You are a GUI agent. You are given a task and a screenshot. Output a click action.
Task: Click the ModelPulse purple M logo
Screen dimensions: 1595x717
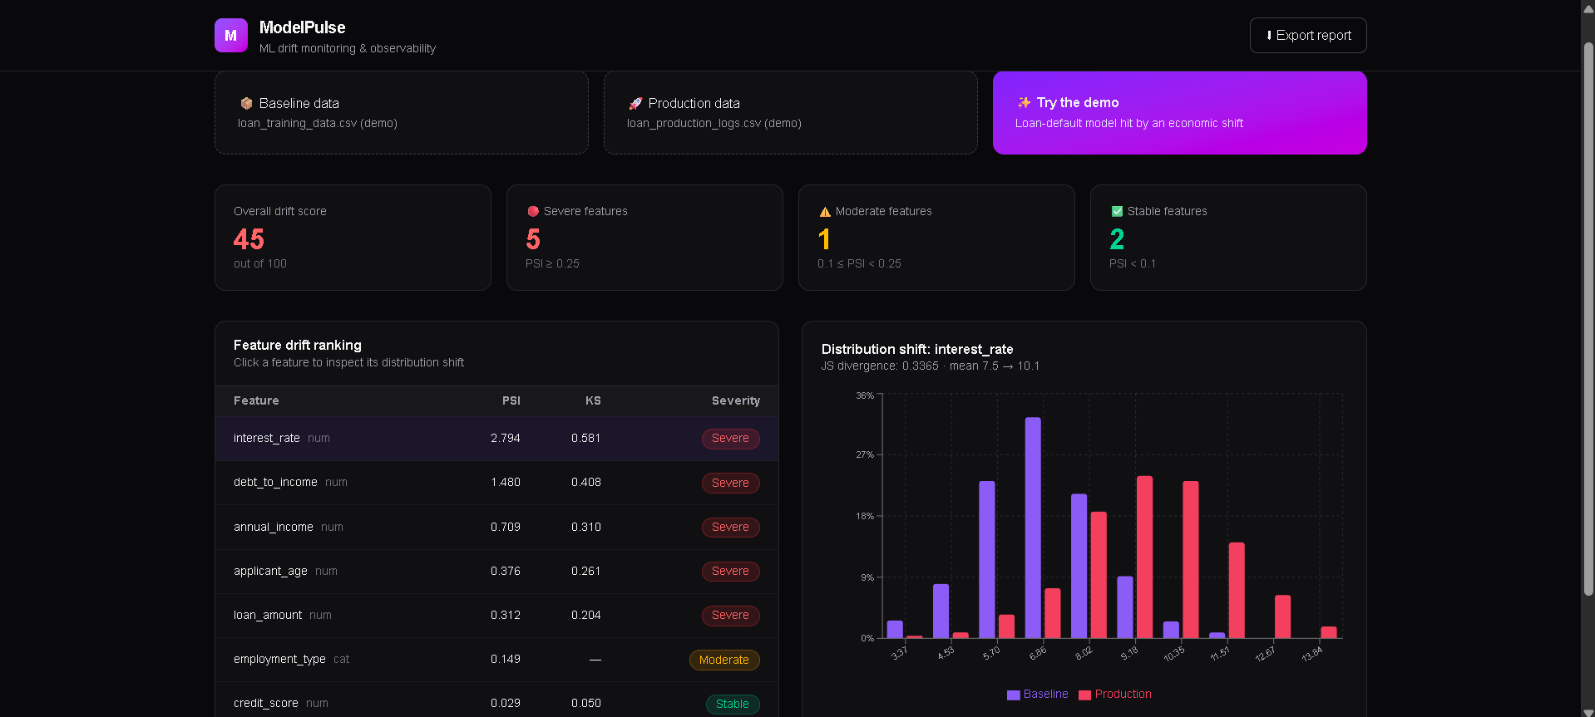tap(230, 36)
